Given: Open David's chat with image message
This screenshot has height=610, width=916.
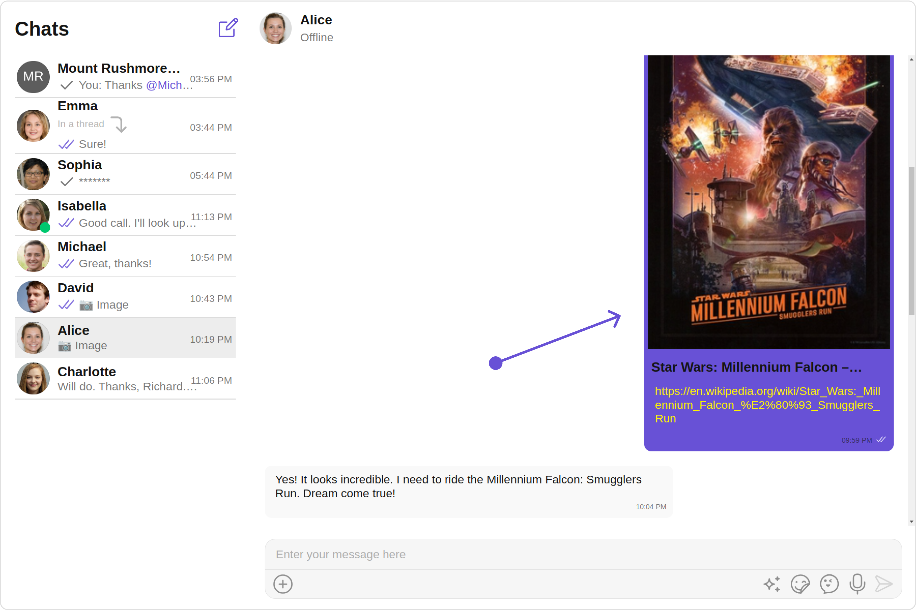Looking at the screenshot, I should click(125, 297).
